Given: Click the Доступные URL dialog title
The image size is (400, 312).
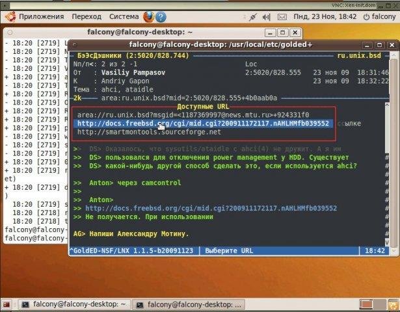Looking at the screenshot, I should click(203, 107).
